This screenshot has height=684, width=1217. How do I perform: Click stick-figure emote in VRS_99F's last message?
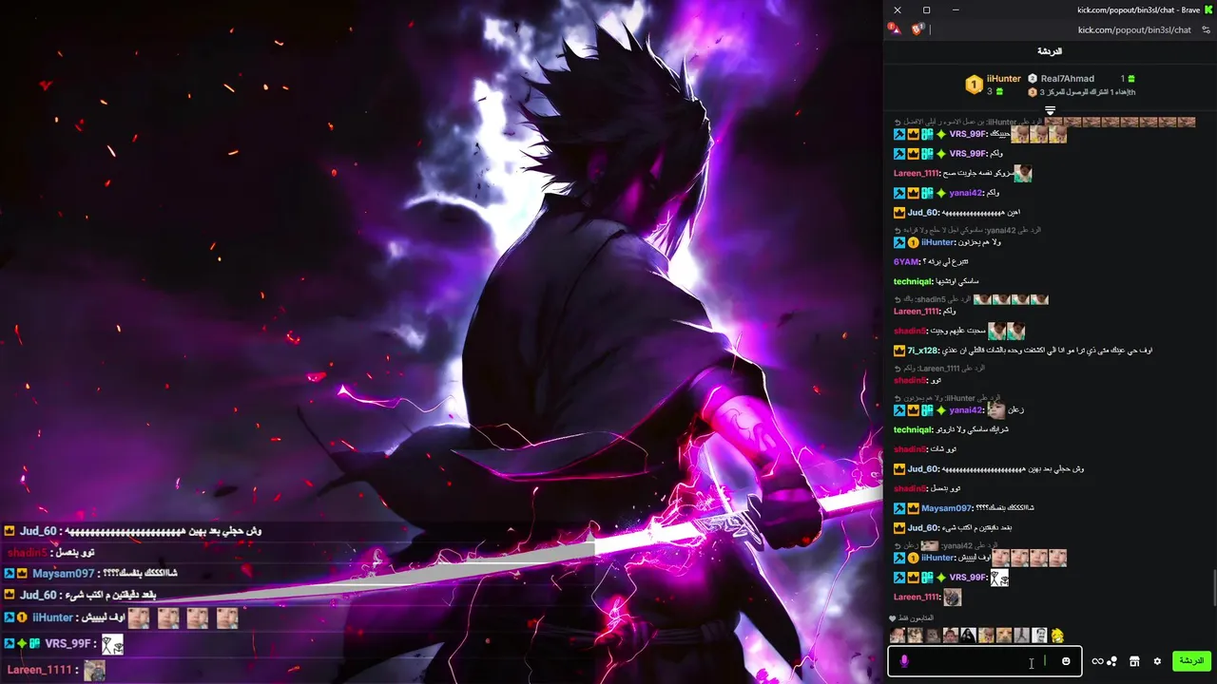pyautogui.click(x=999, y=578)
